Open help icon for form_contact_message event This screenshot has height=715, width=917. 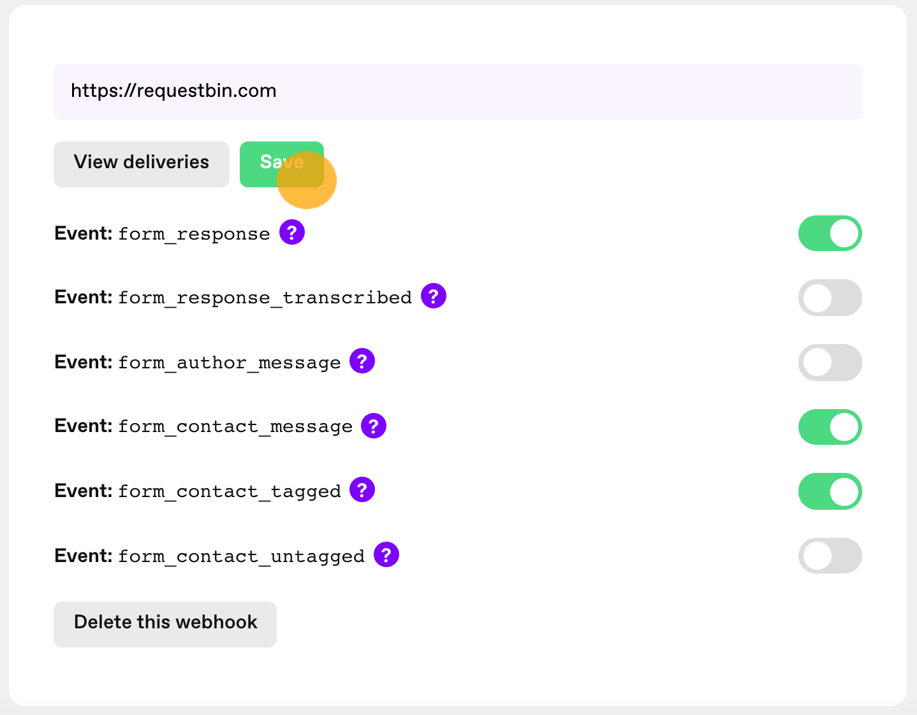click(x=374, y=426)
